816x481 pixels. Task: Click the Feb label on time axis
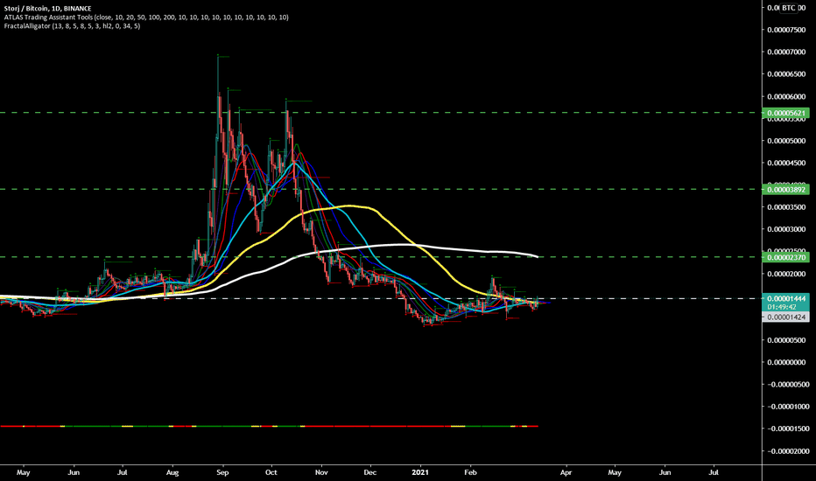pos(470,472)
